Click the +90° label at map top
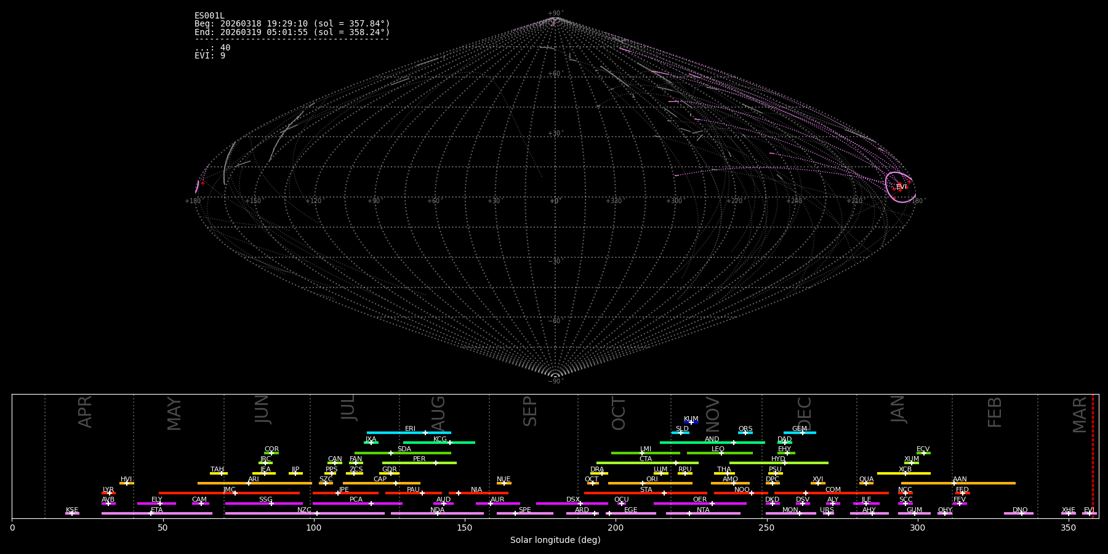This screenshot has height=554, width=1108. [555, 14]
